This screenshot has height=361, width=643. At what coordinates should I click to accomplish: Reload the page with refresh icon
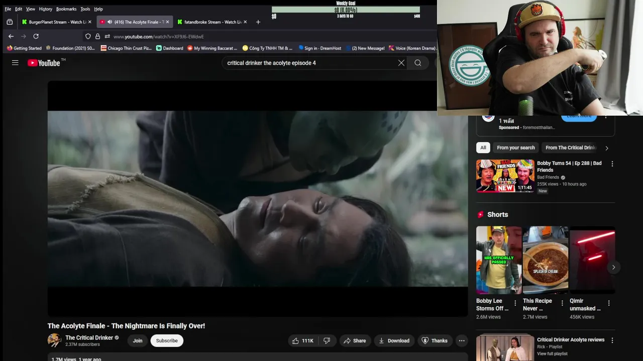(36, 36)
